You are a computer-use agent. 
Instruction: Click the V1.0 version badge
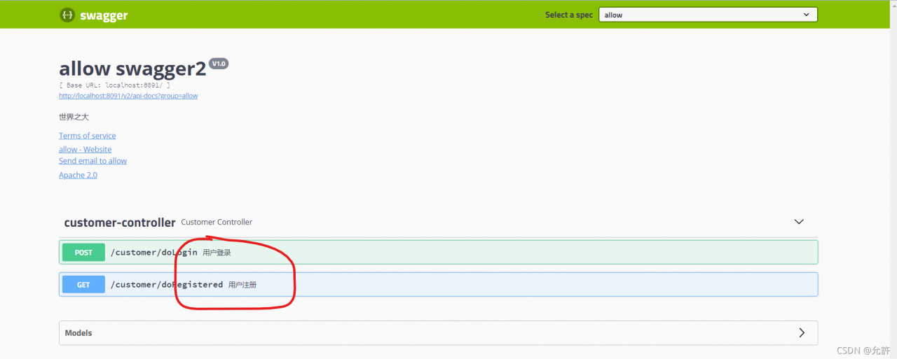coord(219,64)
